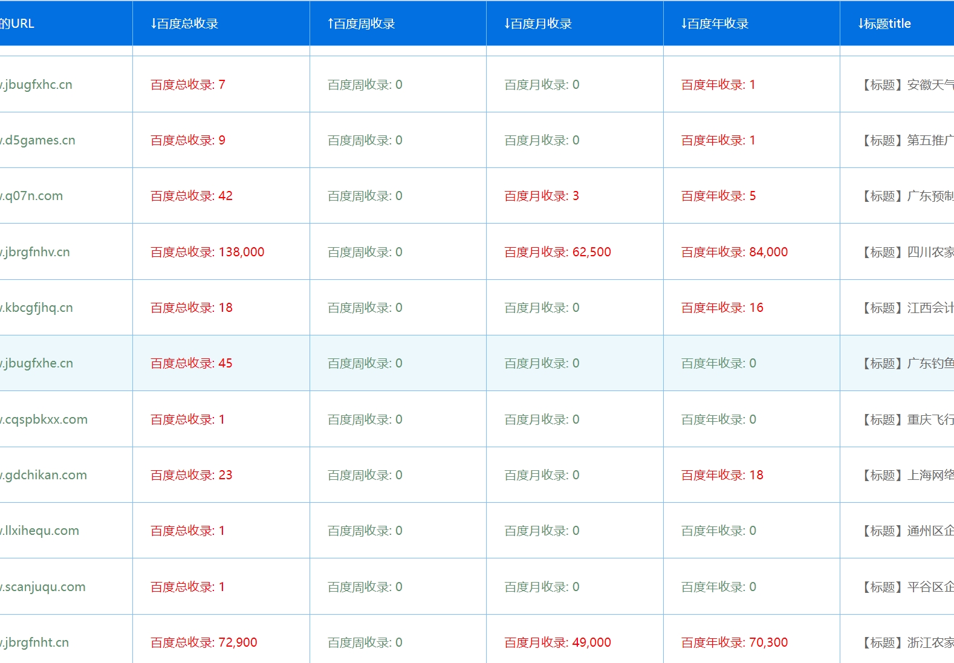This screenshot has width=954, height=663.
Task: Select title 【标题】上海网络
Action: pyautogui.click(x=906, y=475)
